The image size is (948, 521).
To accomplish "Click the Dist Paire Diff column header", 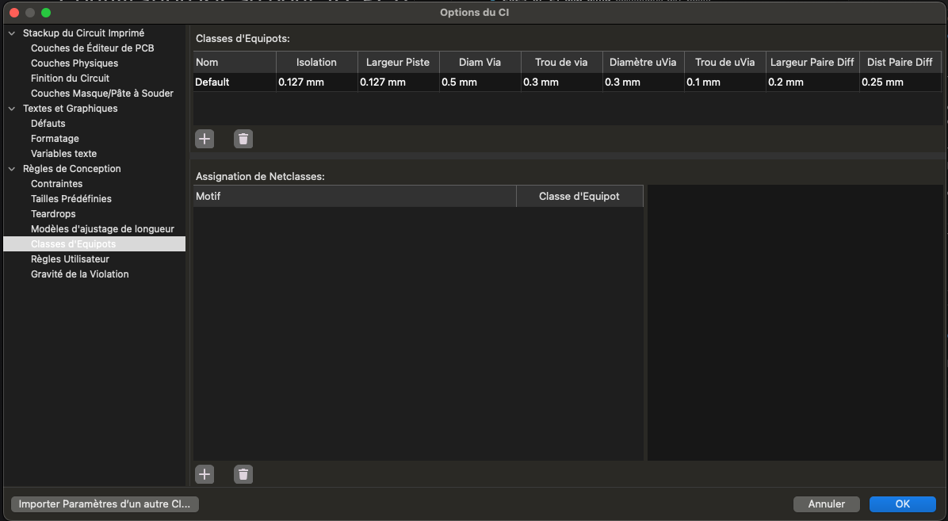I will coord(900,63).
